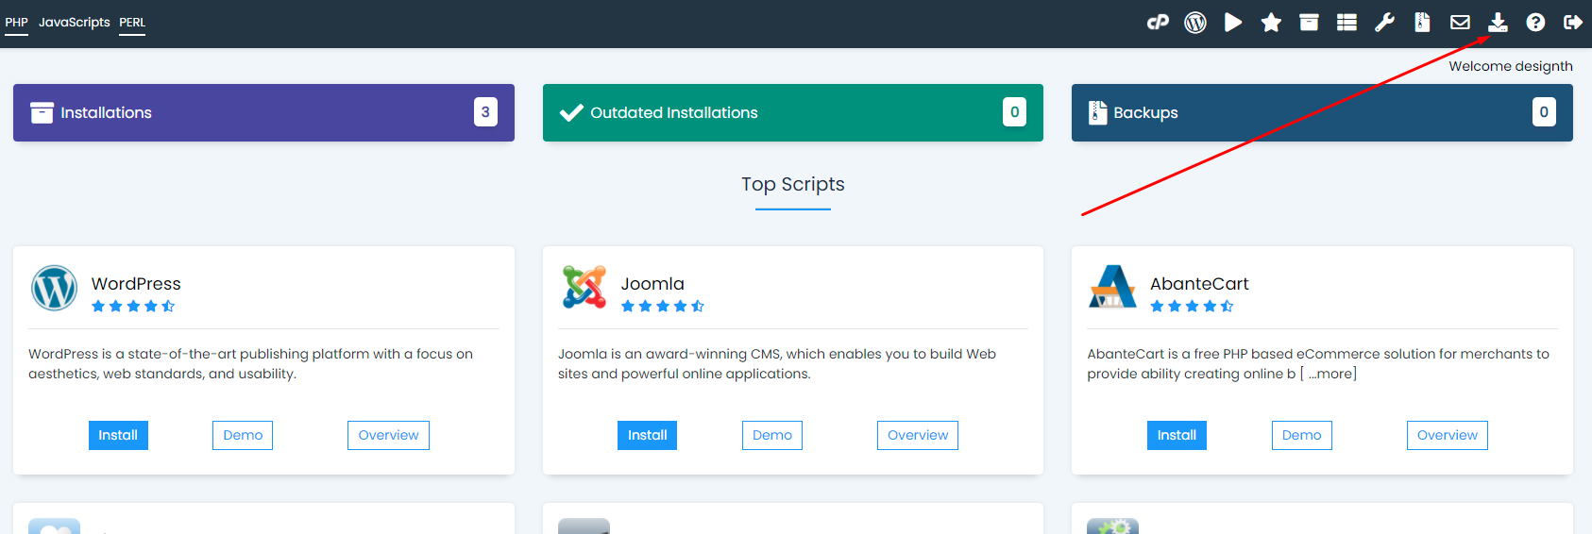Install WordPress using its Install button

pyautogui.click(x=118, y=435)
